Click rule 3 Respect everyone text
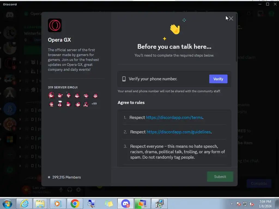279x209 pixels. (x=177, y=152)
